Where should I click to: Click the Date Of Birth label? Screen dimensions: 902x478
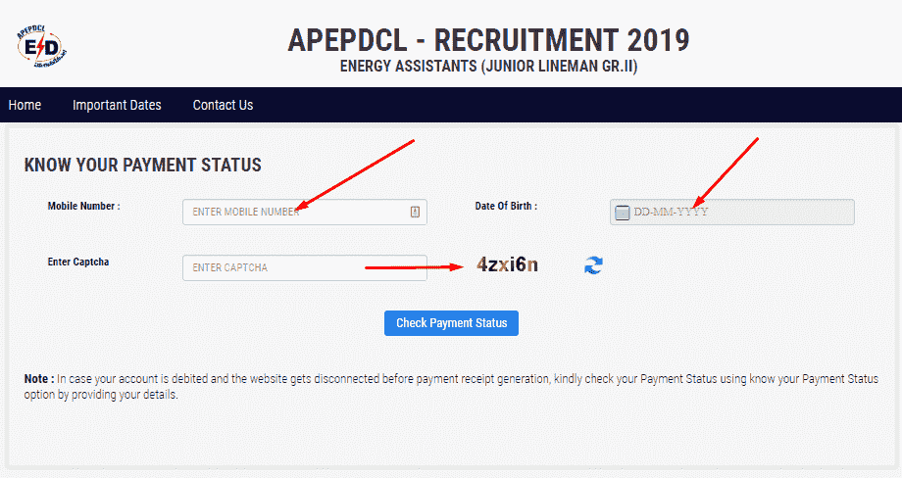coord(506,206)
